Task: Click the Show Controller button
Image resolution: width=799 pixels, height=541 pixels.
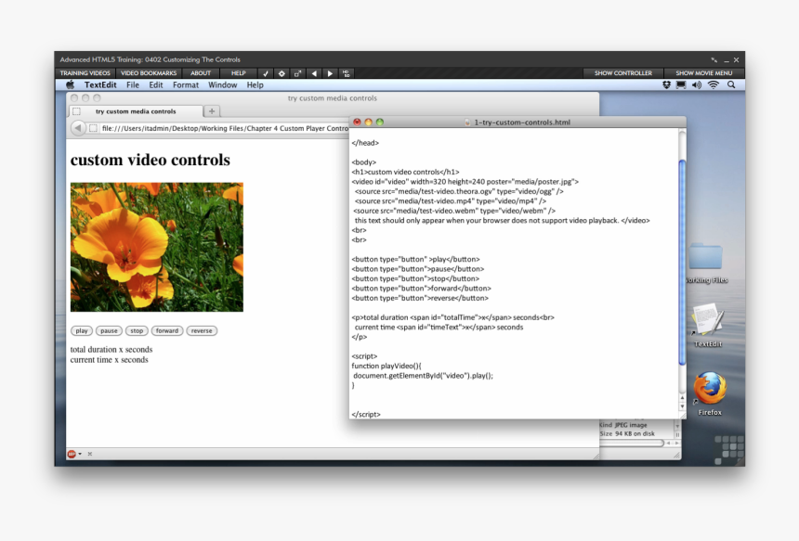Action: pos(622,73)
